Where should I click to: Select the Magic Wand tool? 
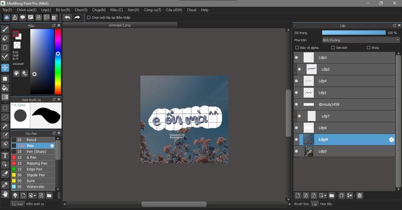(x=5, y=126)
